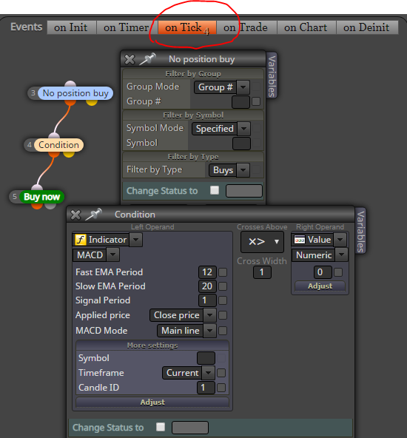Click input connector atop Condition block
The image size is (407, 438).
click(x=54, y=135)
